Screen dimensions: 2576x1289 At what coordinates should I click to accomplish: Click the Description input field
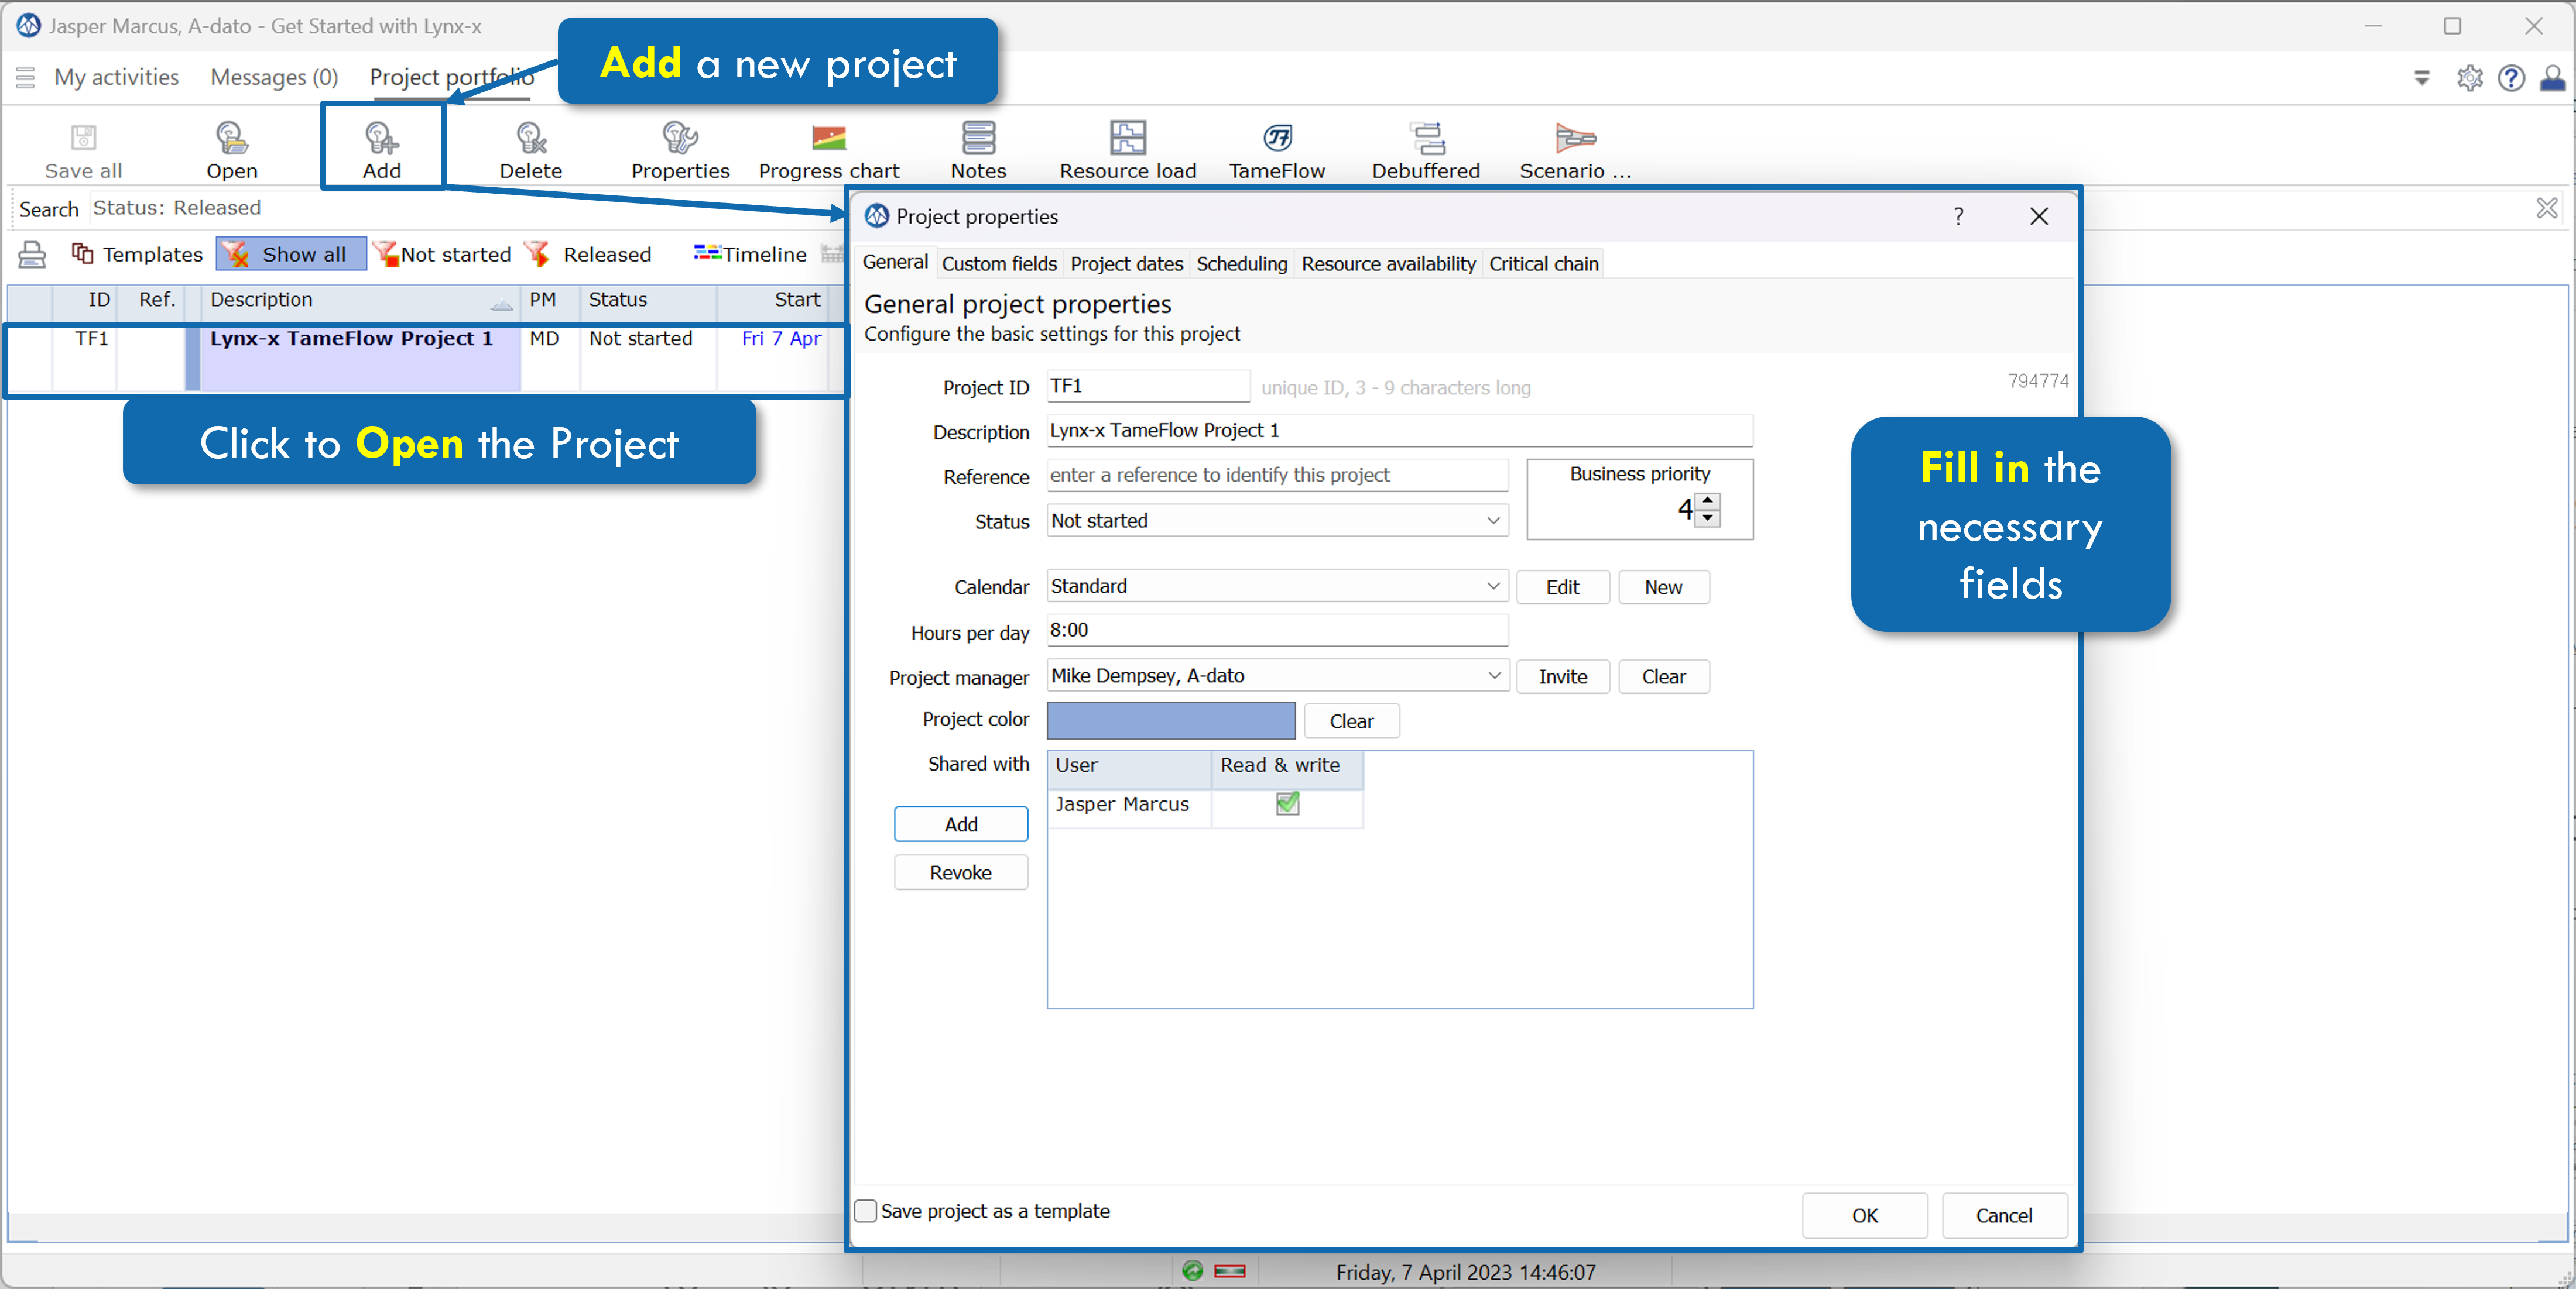(1399, 431)
